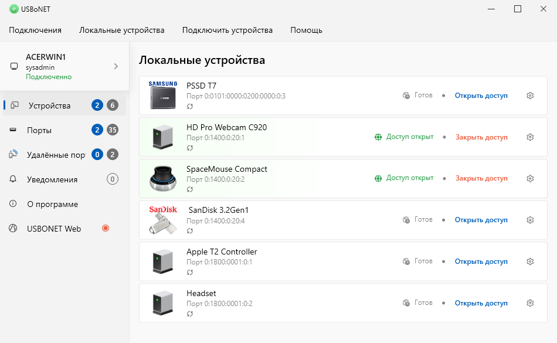Click the USBoNET app logo icon
Screen dimensions: 557x343
click(x=14, y=9)
